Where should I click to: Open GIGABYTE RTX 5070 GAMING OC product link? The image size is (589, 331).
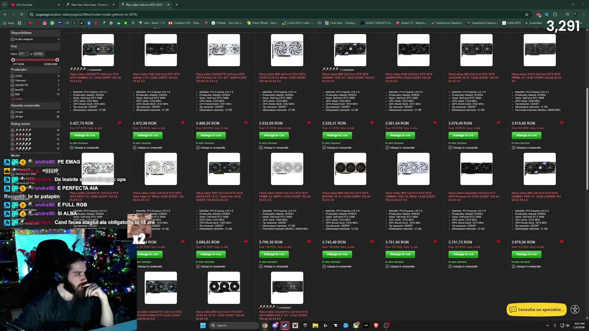point(95,78)
